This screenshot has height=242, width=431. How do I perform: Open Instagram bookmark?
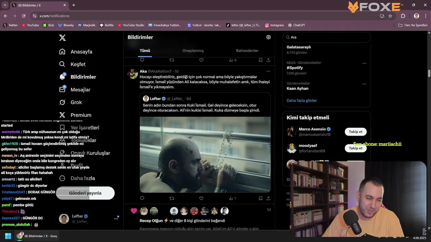pos(274,25)
